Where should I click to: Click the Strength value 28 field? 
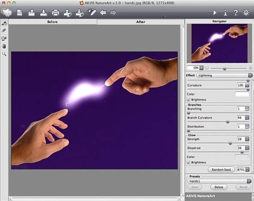[241, 139]
